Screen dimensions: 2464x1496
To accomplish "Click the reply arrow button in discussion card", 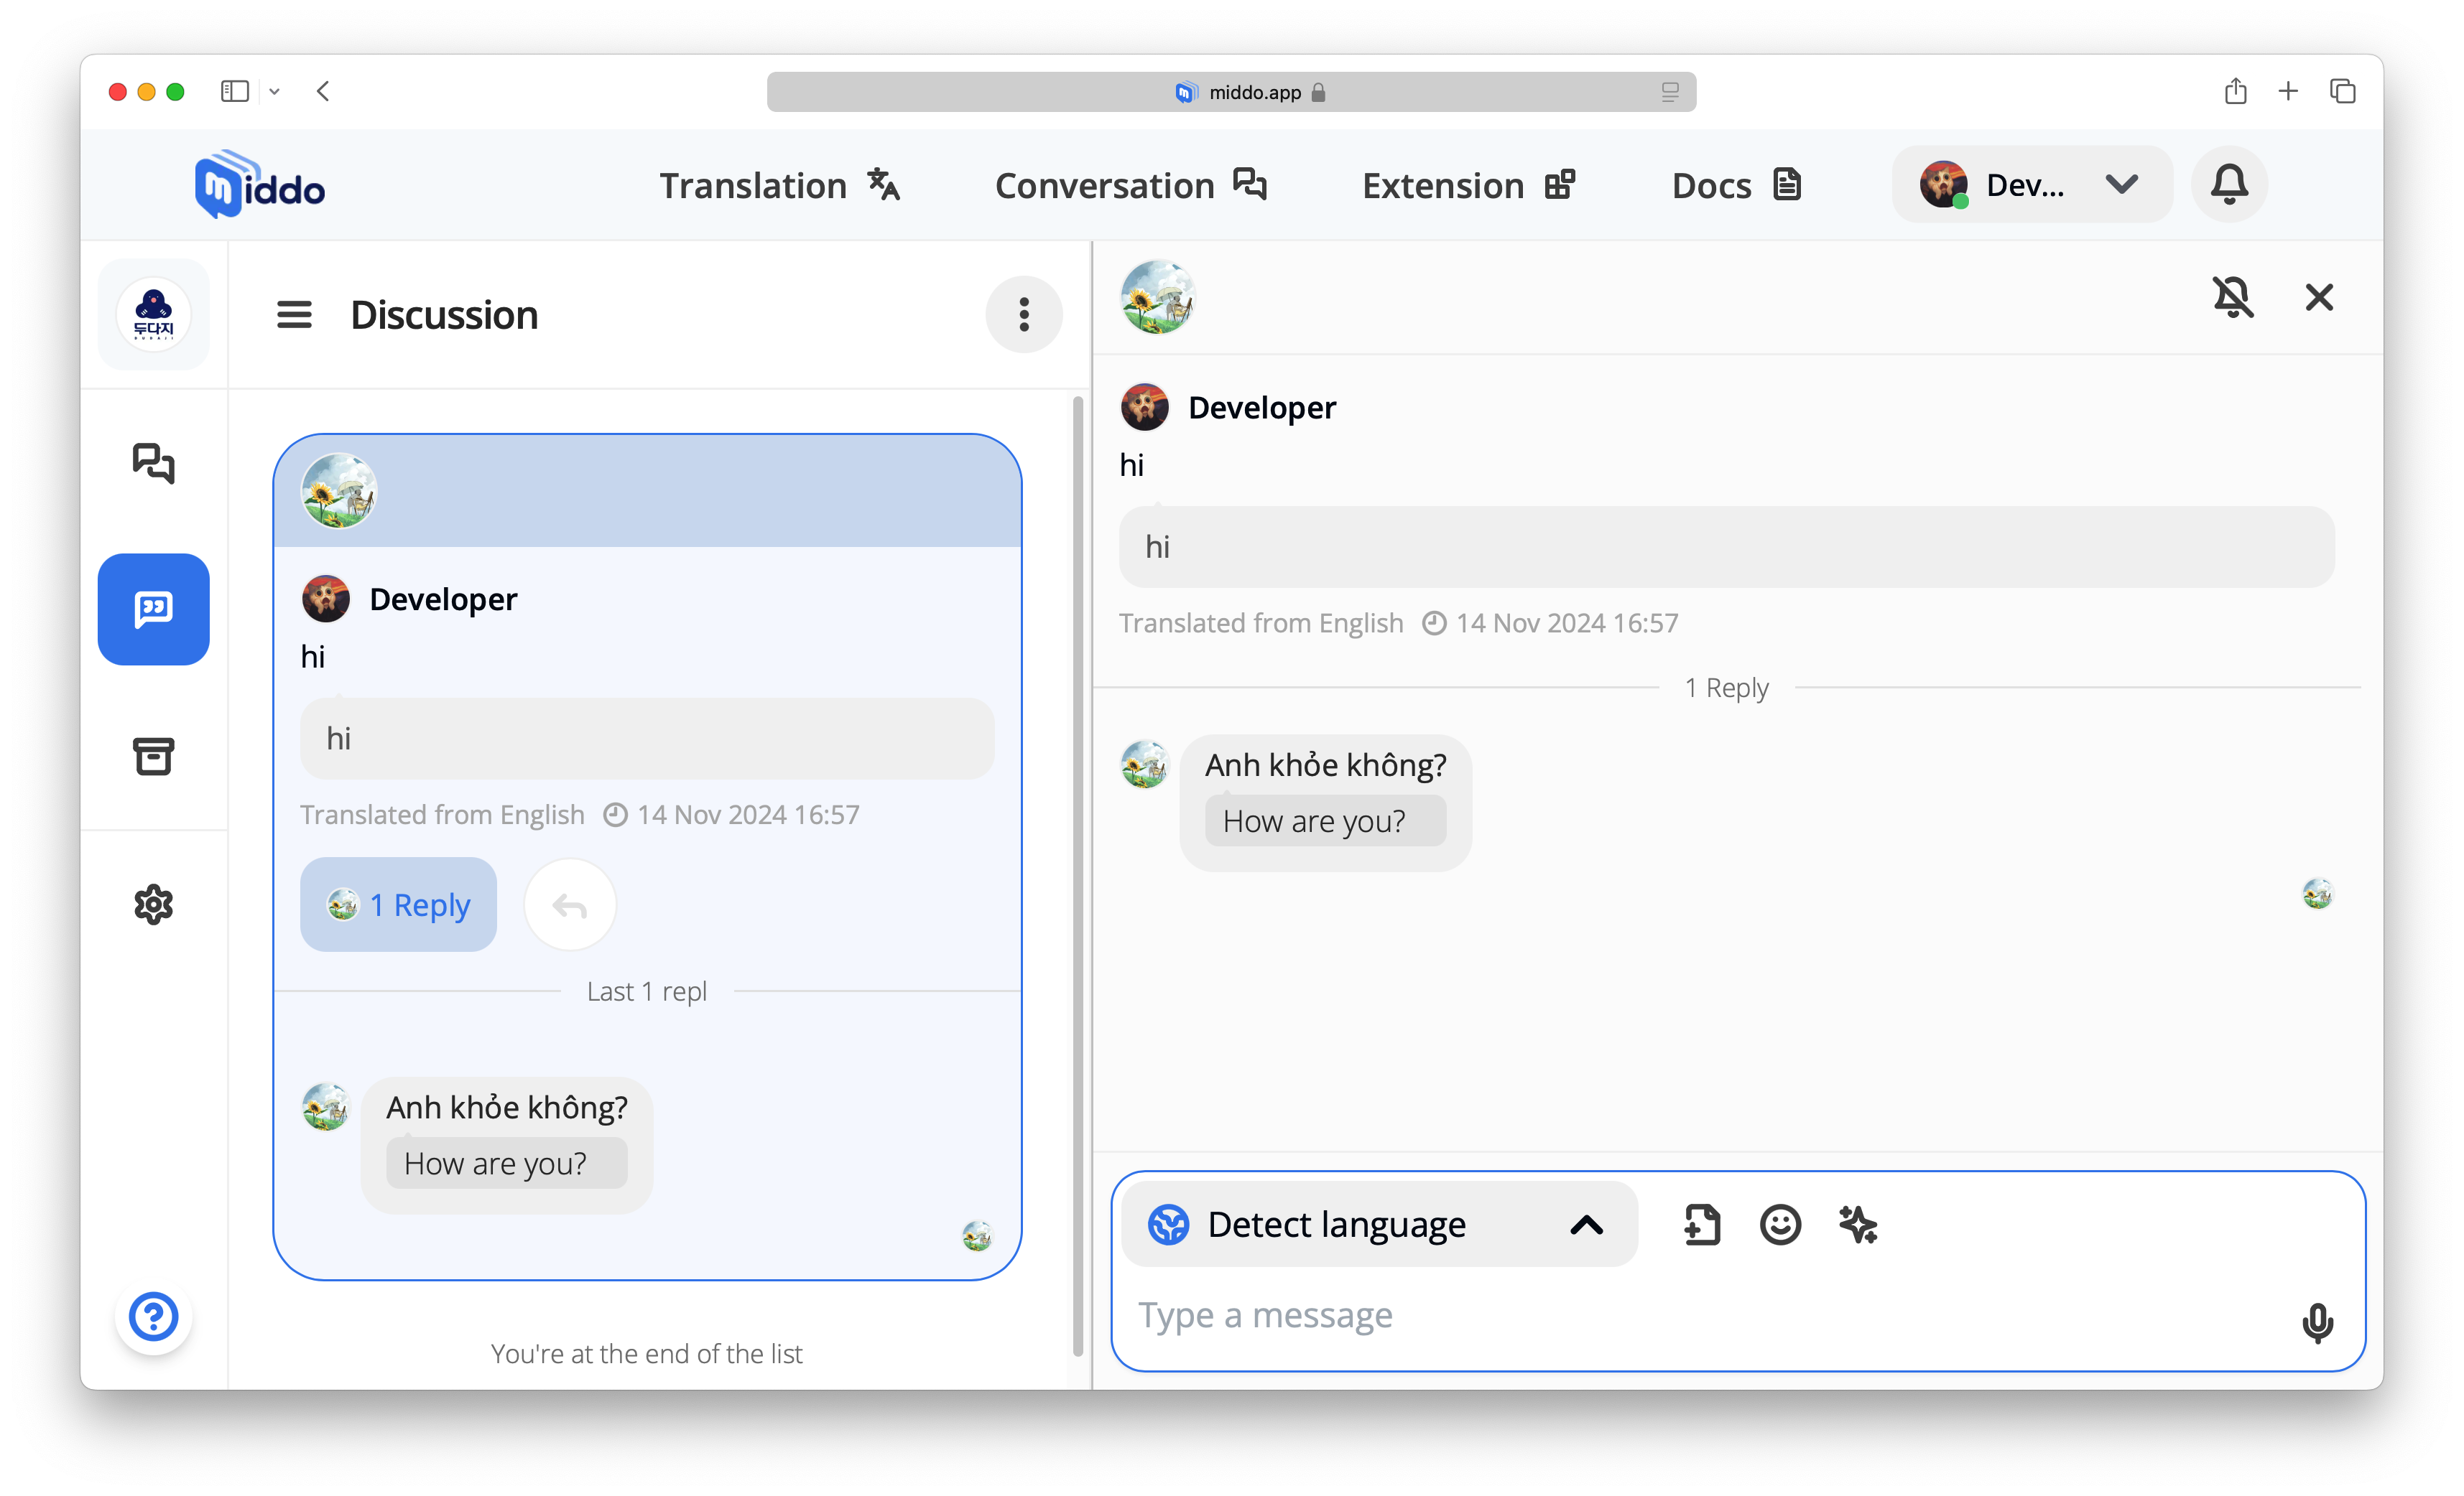I will pos(569,904).
